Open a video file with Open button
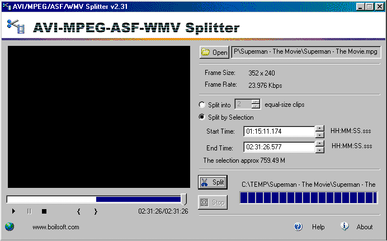 [x=214, y=53]
